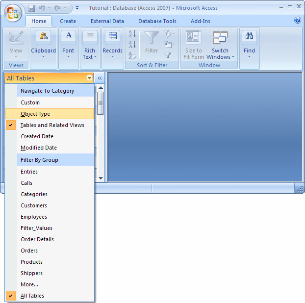Expand the Records group arrow
The width and height of the screenshot is (305, 303).
coord(113,57)
